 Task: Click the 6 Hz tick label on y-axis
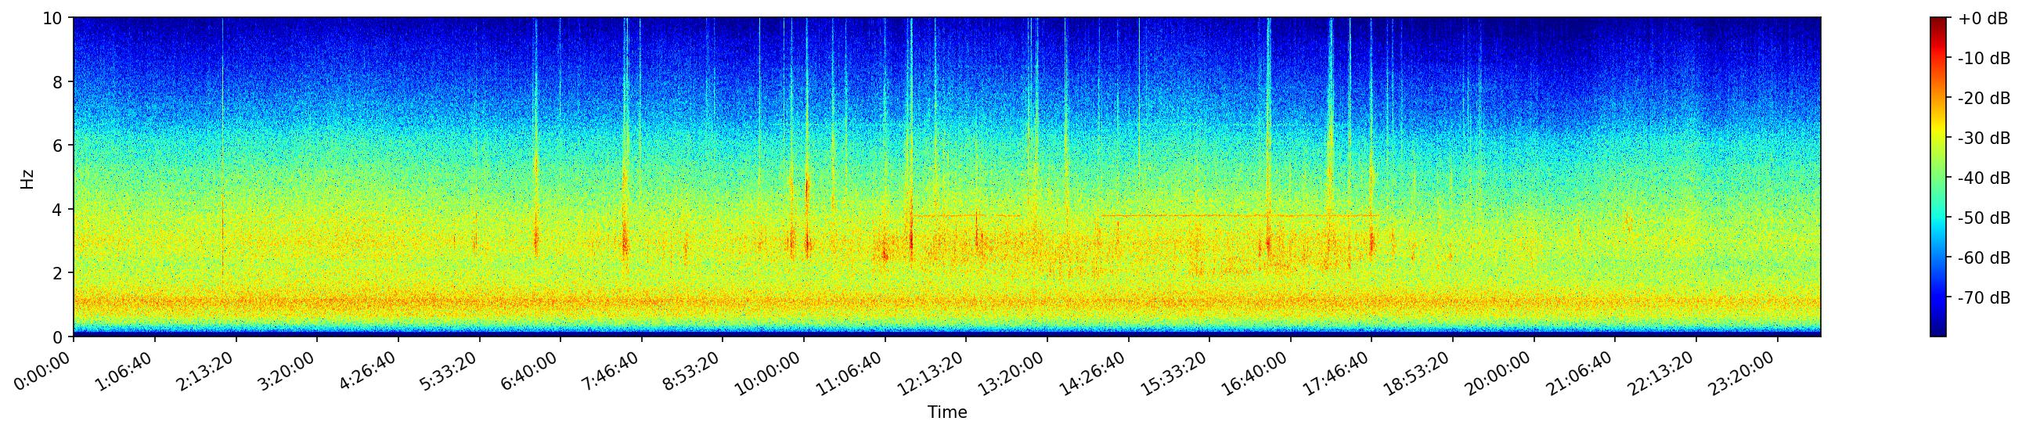click(58, 146)
